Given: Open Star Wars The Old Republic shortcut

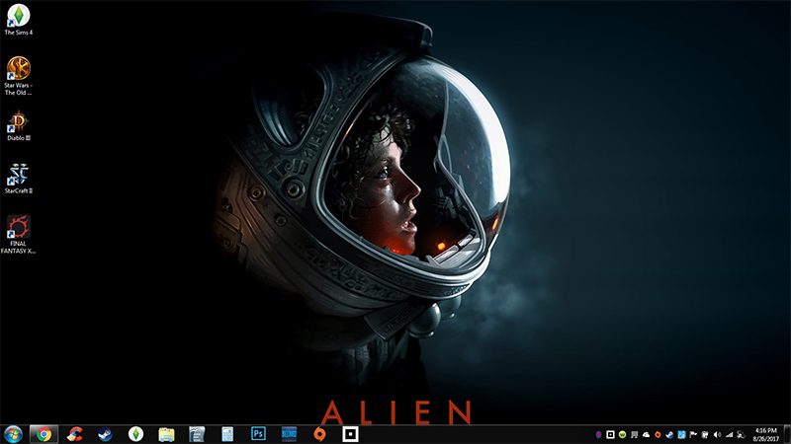Looking at the screenshot, I should click(18, 76).
